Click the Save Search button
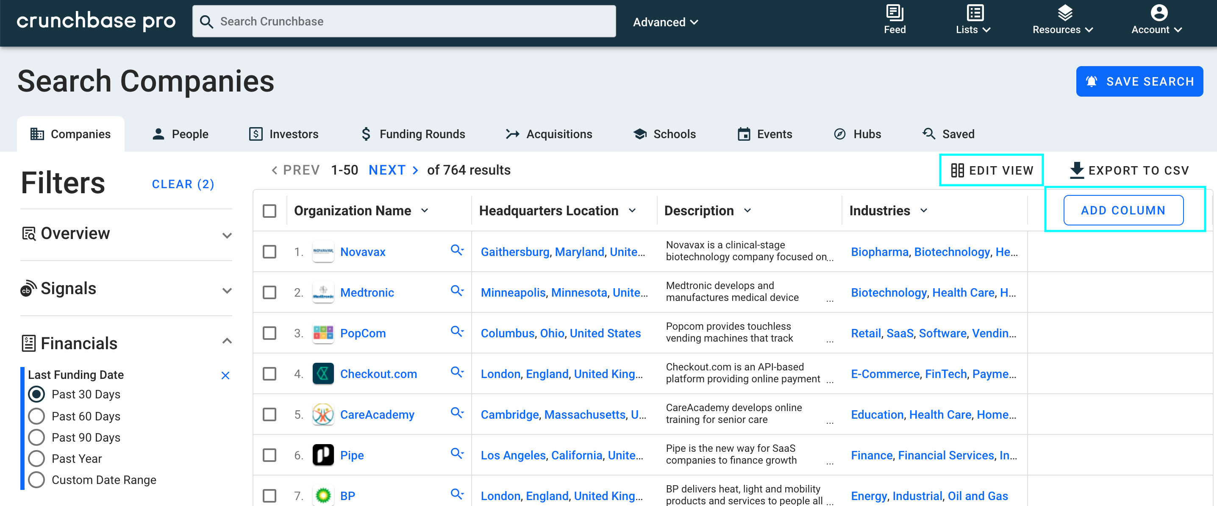This screenshot has width=1217, height=506. (x=1139, y=82)
